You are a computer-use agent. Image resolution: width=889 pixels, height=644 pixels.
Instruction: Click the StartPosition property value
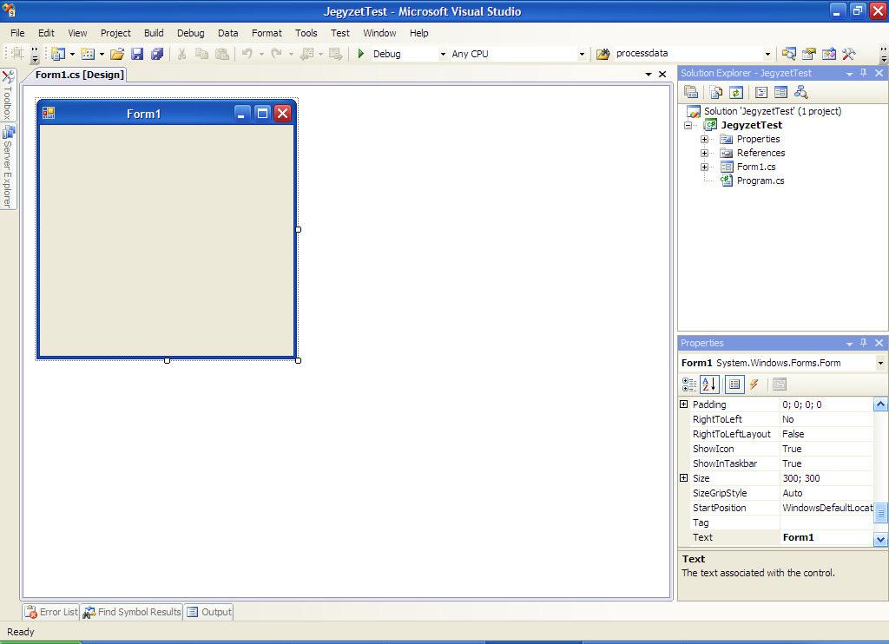tap(826, 508)
